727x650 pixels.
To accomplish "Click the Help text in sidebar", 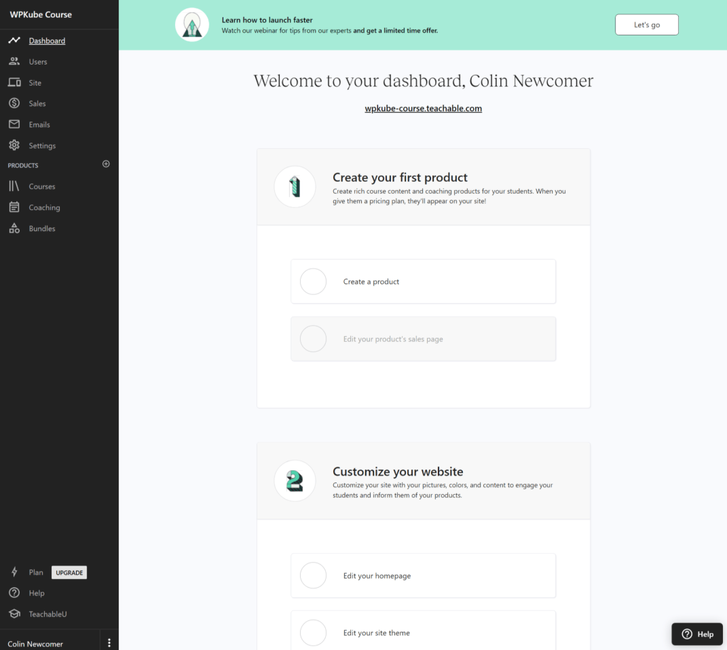I will (37, 593).
